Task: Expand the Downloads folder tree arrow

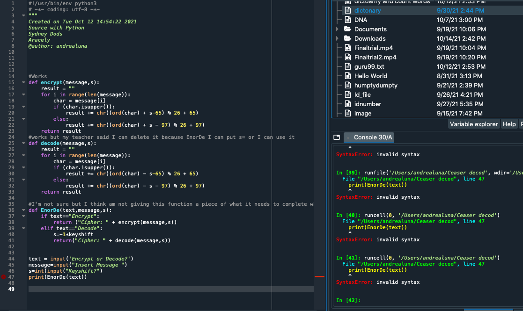Action: [x=337, y=38]
